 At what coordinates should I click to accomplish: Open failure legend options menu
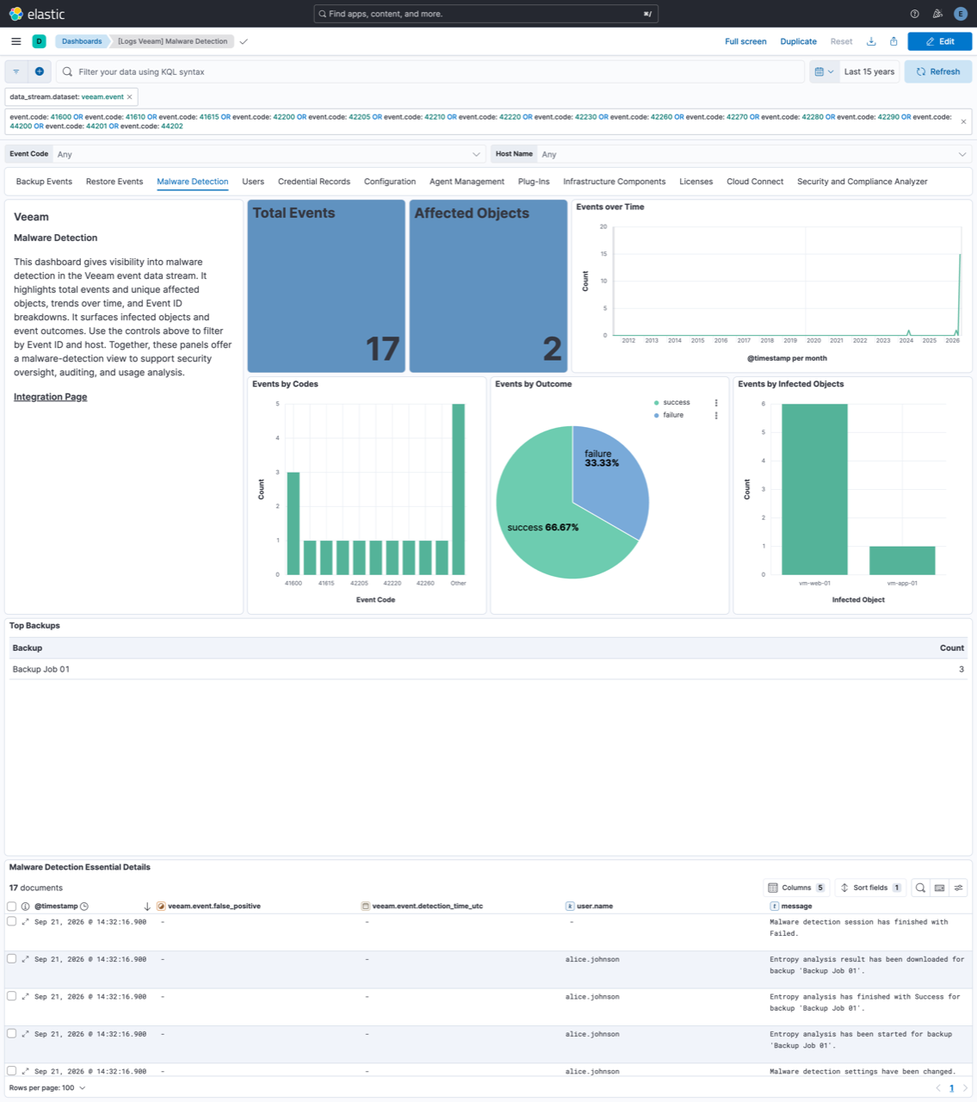pos(716,416)
